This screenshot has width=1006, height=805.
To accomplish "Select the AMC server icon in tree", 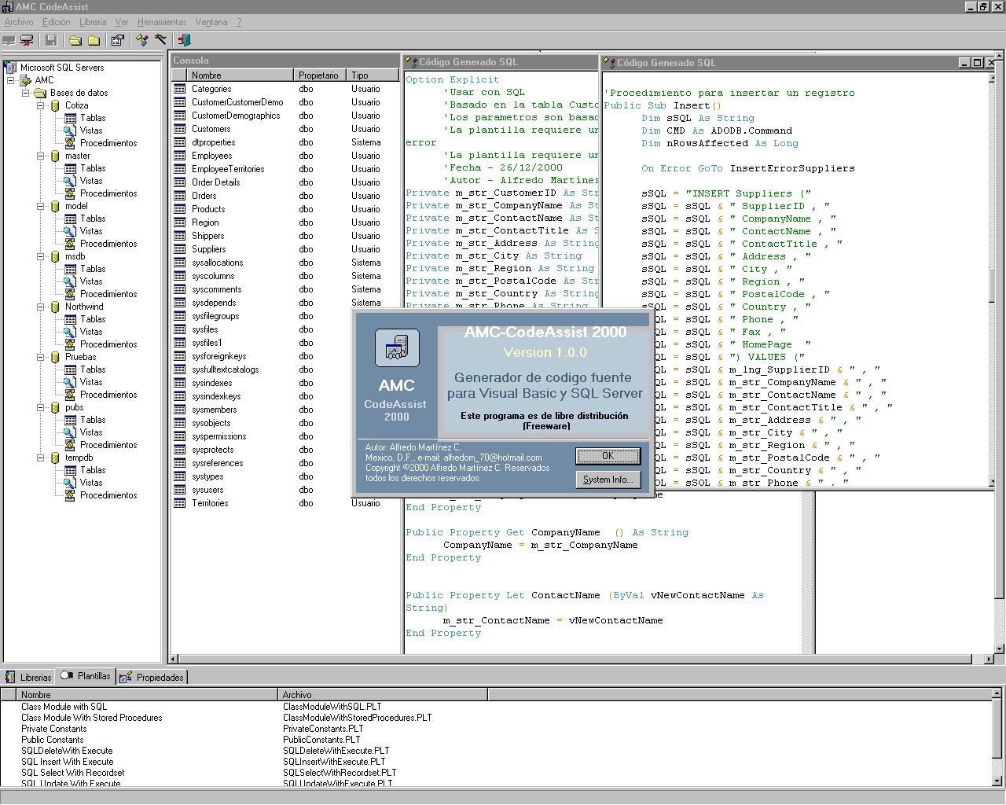I will [x=25, y=80].
